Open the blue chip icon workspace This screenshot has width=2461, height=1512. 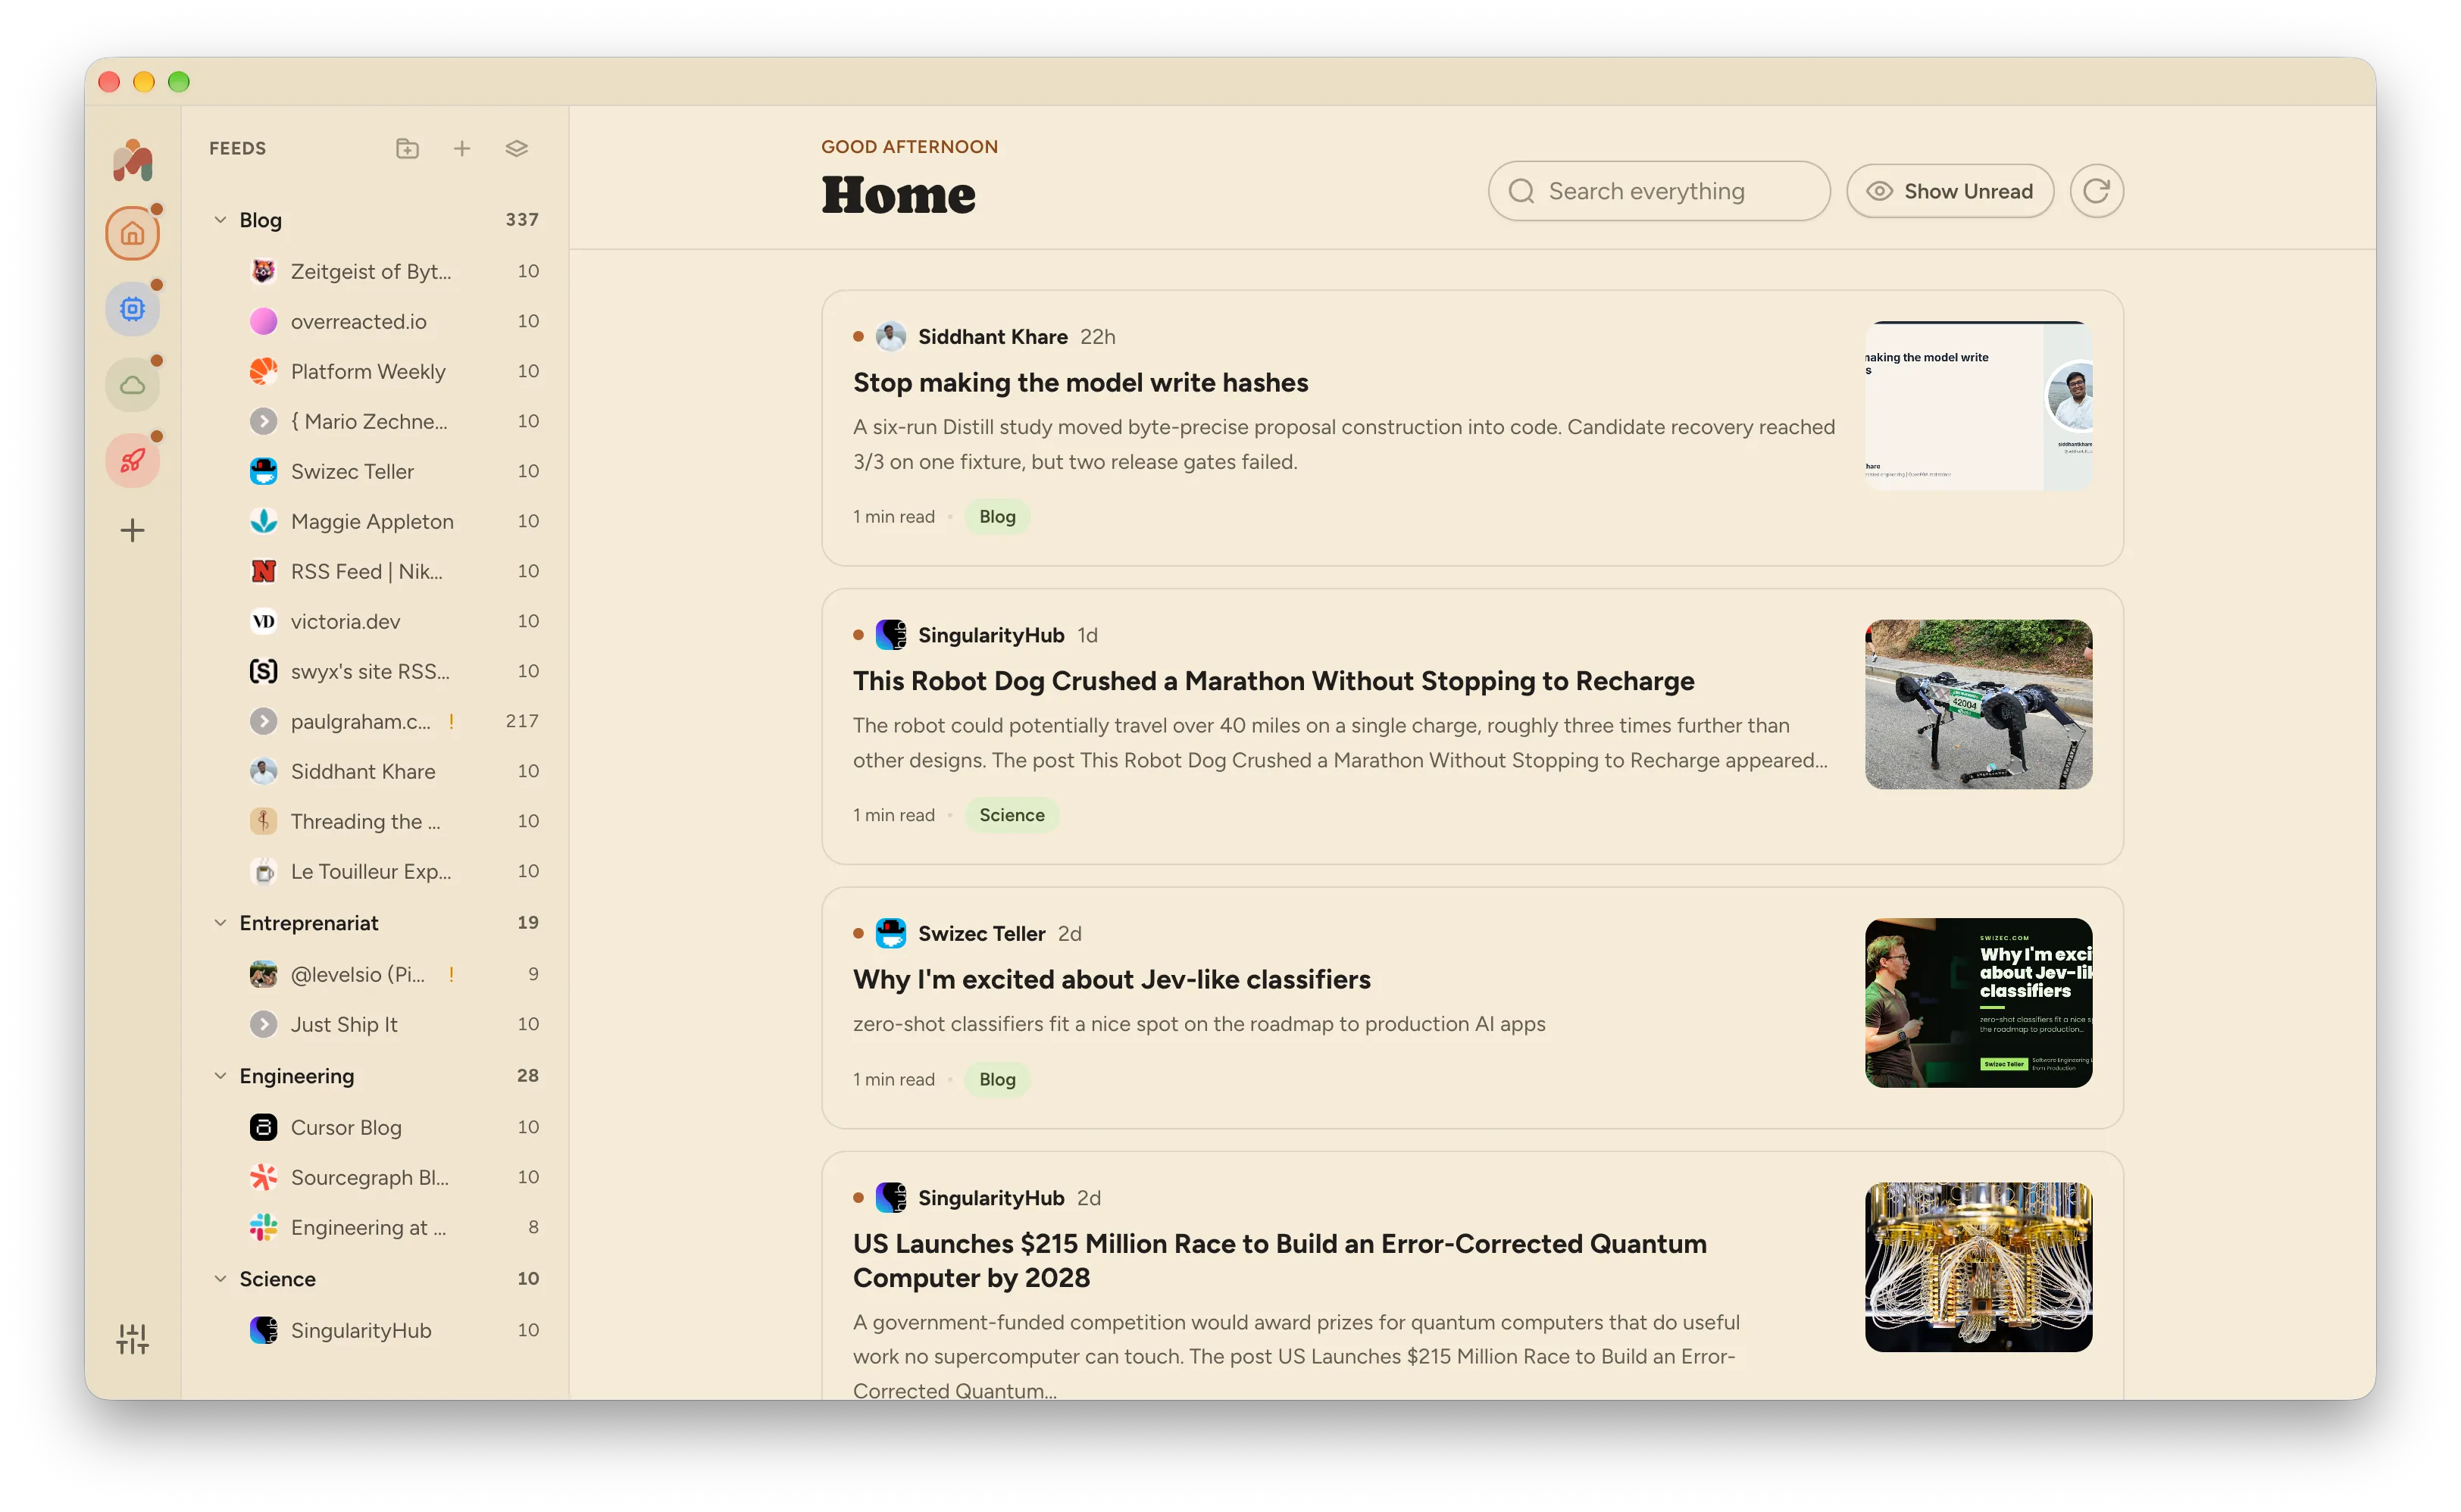click(132, 309)
